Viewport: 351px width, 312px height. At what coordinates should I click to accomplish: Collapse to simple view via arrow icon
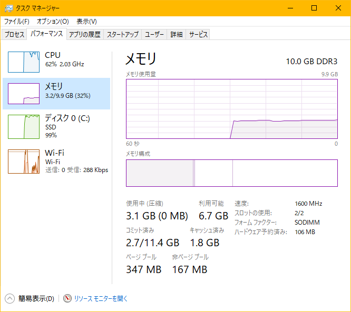click(9, 299)
